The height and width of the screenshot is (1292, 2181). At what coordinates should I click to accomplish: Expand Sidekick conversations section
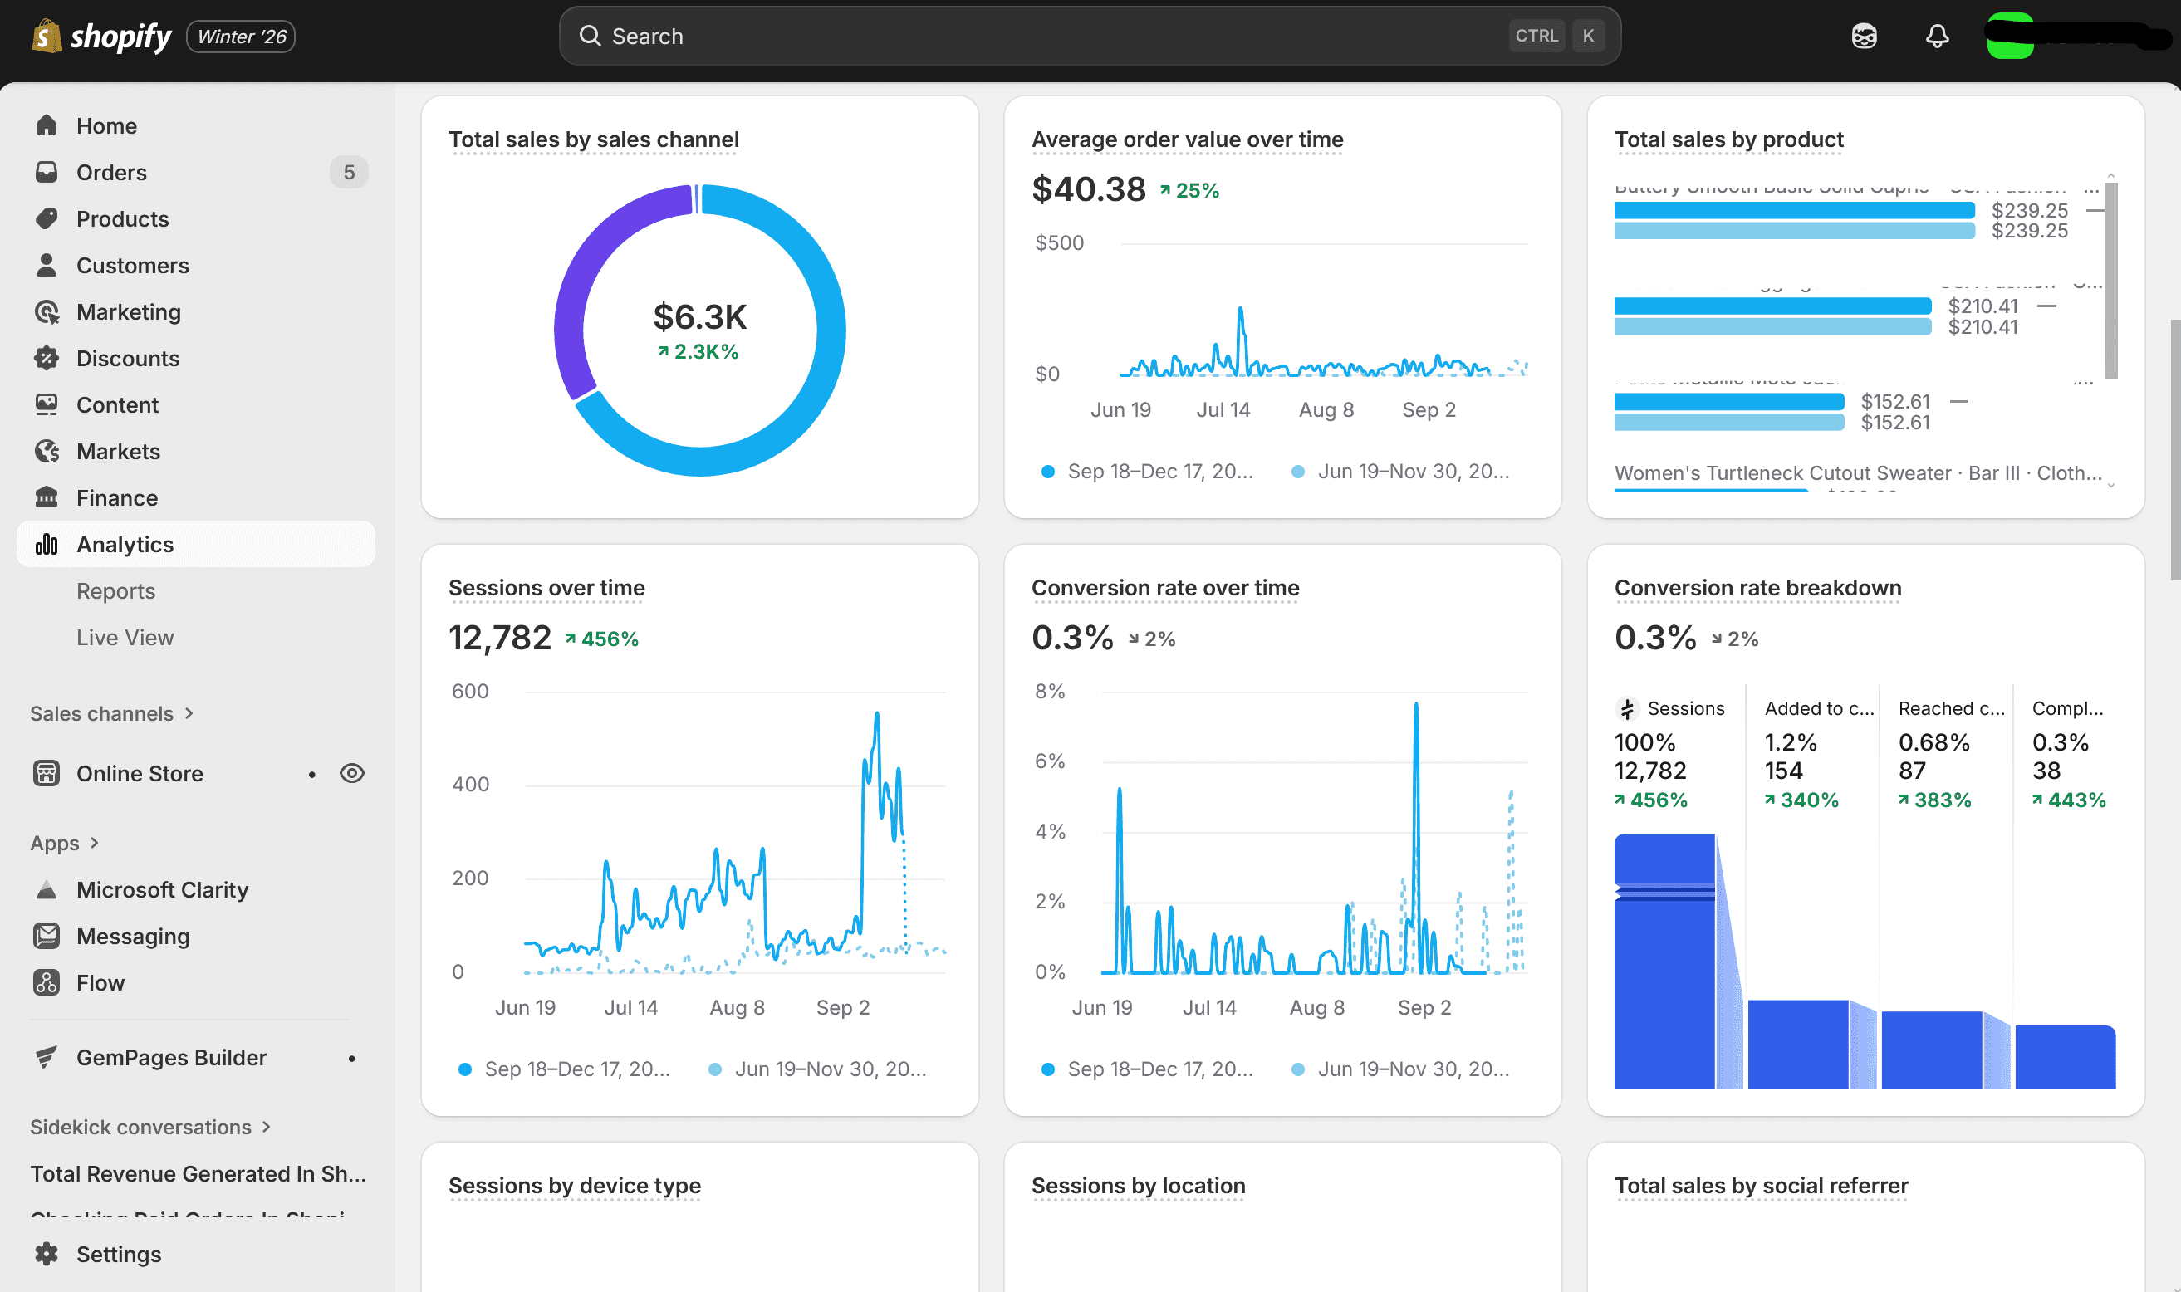click(x=149, y=1127)
